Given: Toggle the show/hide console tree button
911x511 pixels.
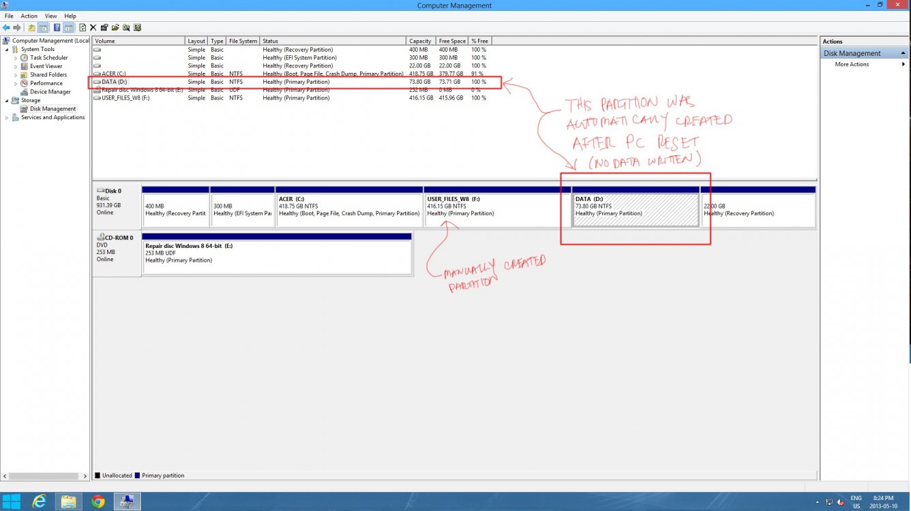Looking at the screenshot, I should pyautogui.click(x=43, y=28).
